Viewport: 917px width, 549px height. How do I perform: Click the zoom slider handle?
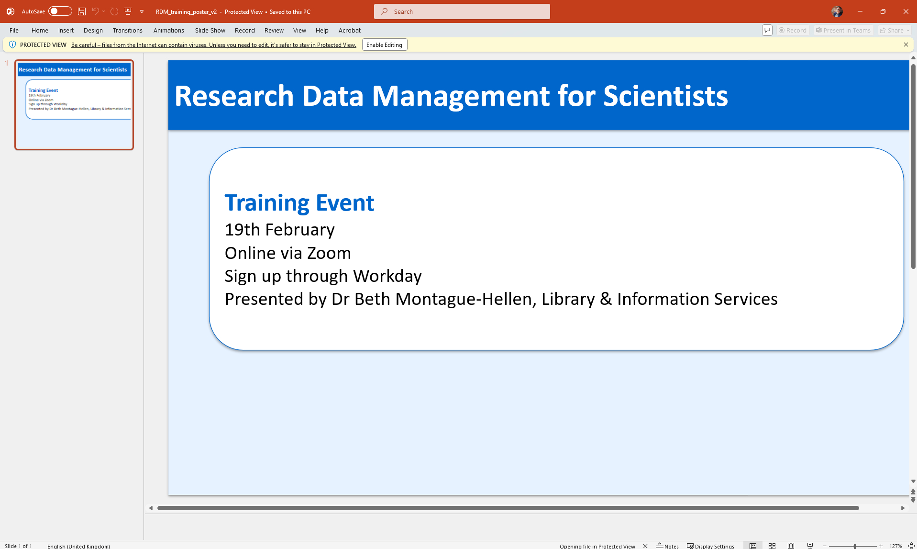click(x=854, y=546)
